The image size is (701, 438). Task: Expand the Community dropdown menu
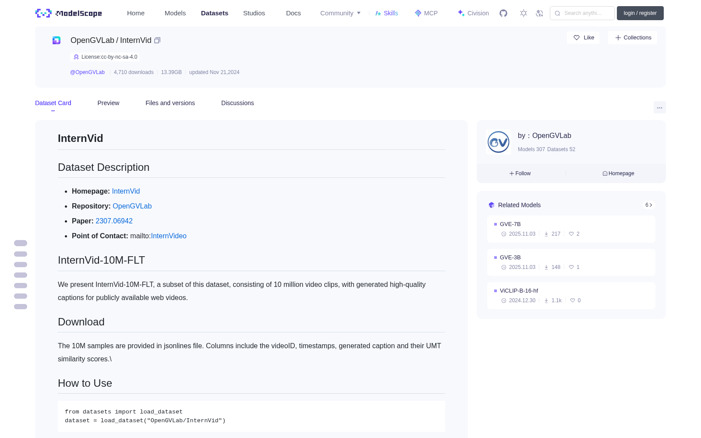[x=340, y=13]
